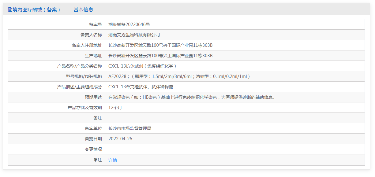The image size is (375, 177).
Task: Click the 产品存储及有效期 label
Action: pos(85,108)
